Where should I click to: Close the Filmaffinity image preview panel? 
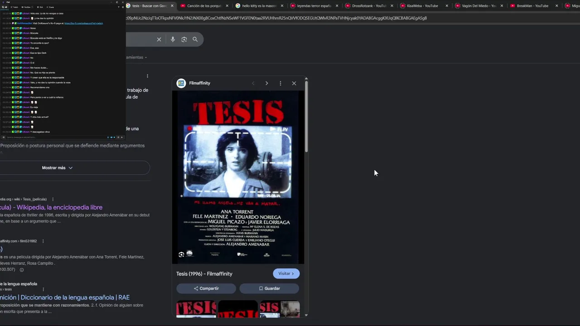[294, 83]
